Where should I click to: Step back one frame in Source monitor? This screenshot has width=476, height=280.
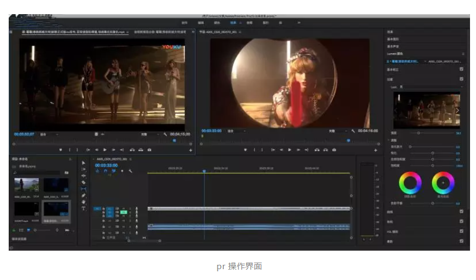[96, 150]
